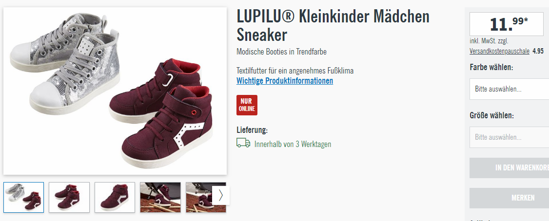Image resolution: width=549 pixels, height=221 pixels.
Task: Open the Größe wählen dropdown
Action: 510,137
